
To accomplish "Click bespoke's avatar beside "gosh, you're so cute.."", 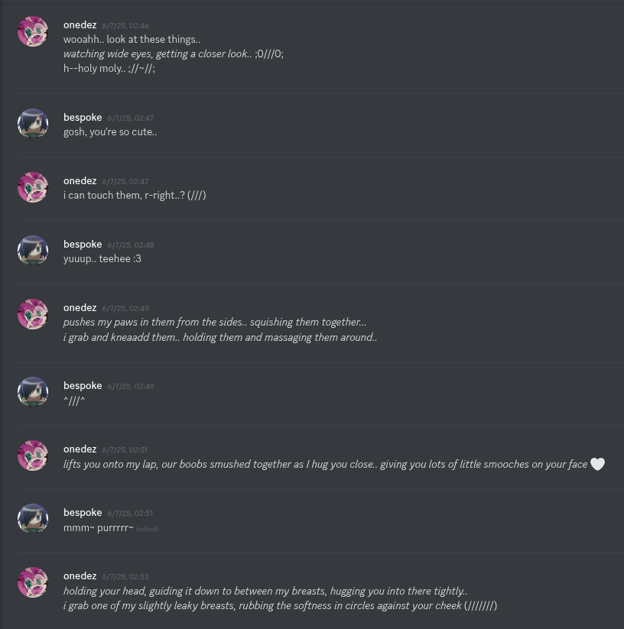I will [33, 124].
